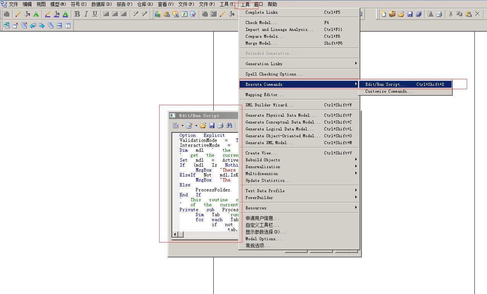Click the edit notepad icon in script dialog toolbar
487x294 pixels.
189,125
